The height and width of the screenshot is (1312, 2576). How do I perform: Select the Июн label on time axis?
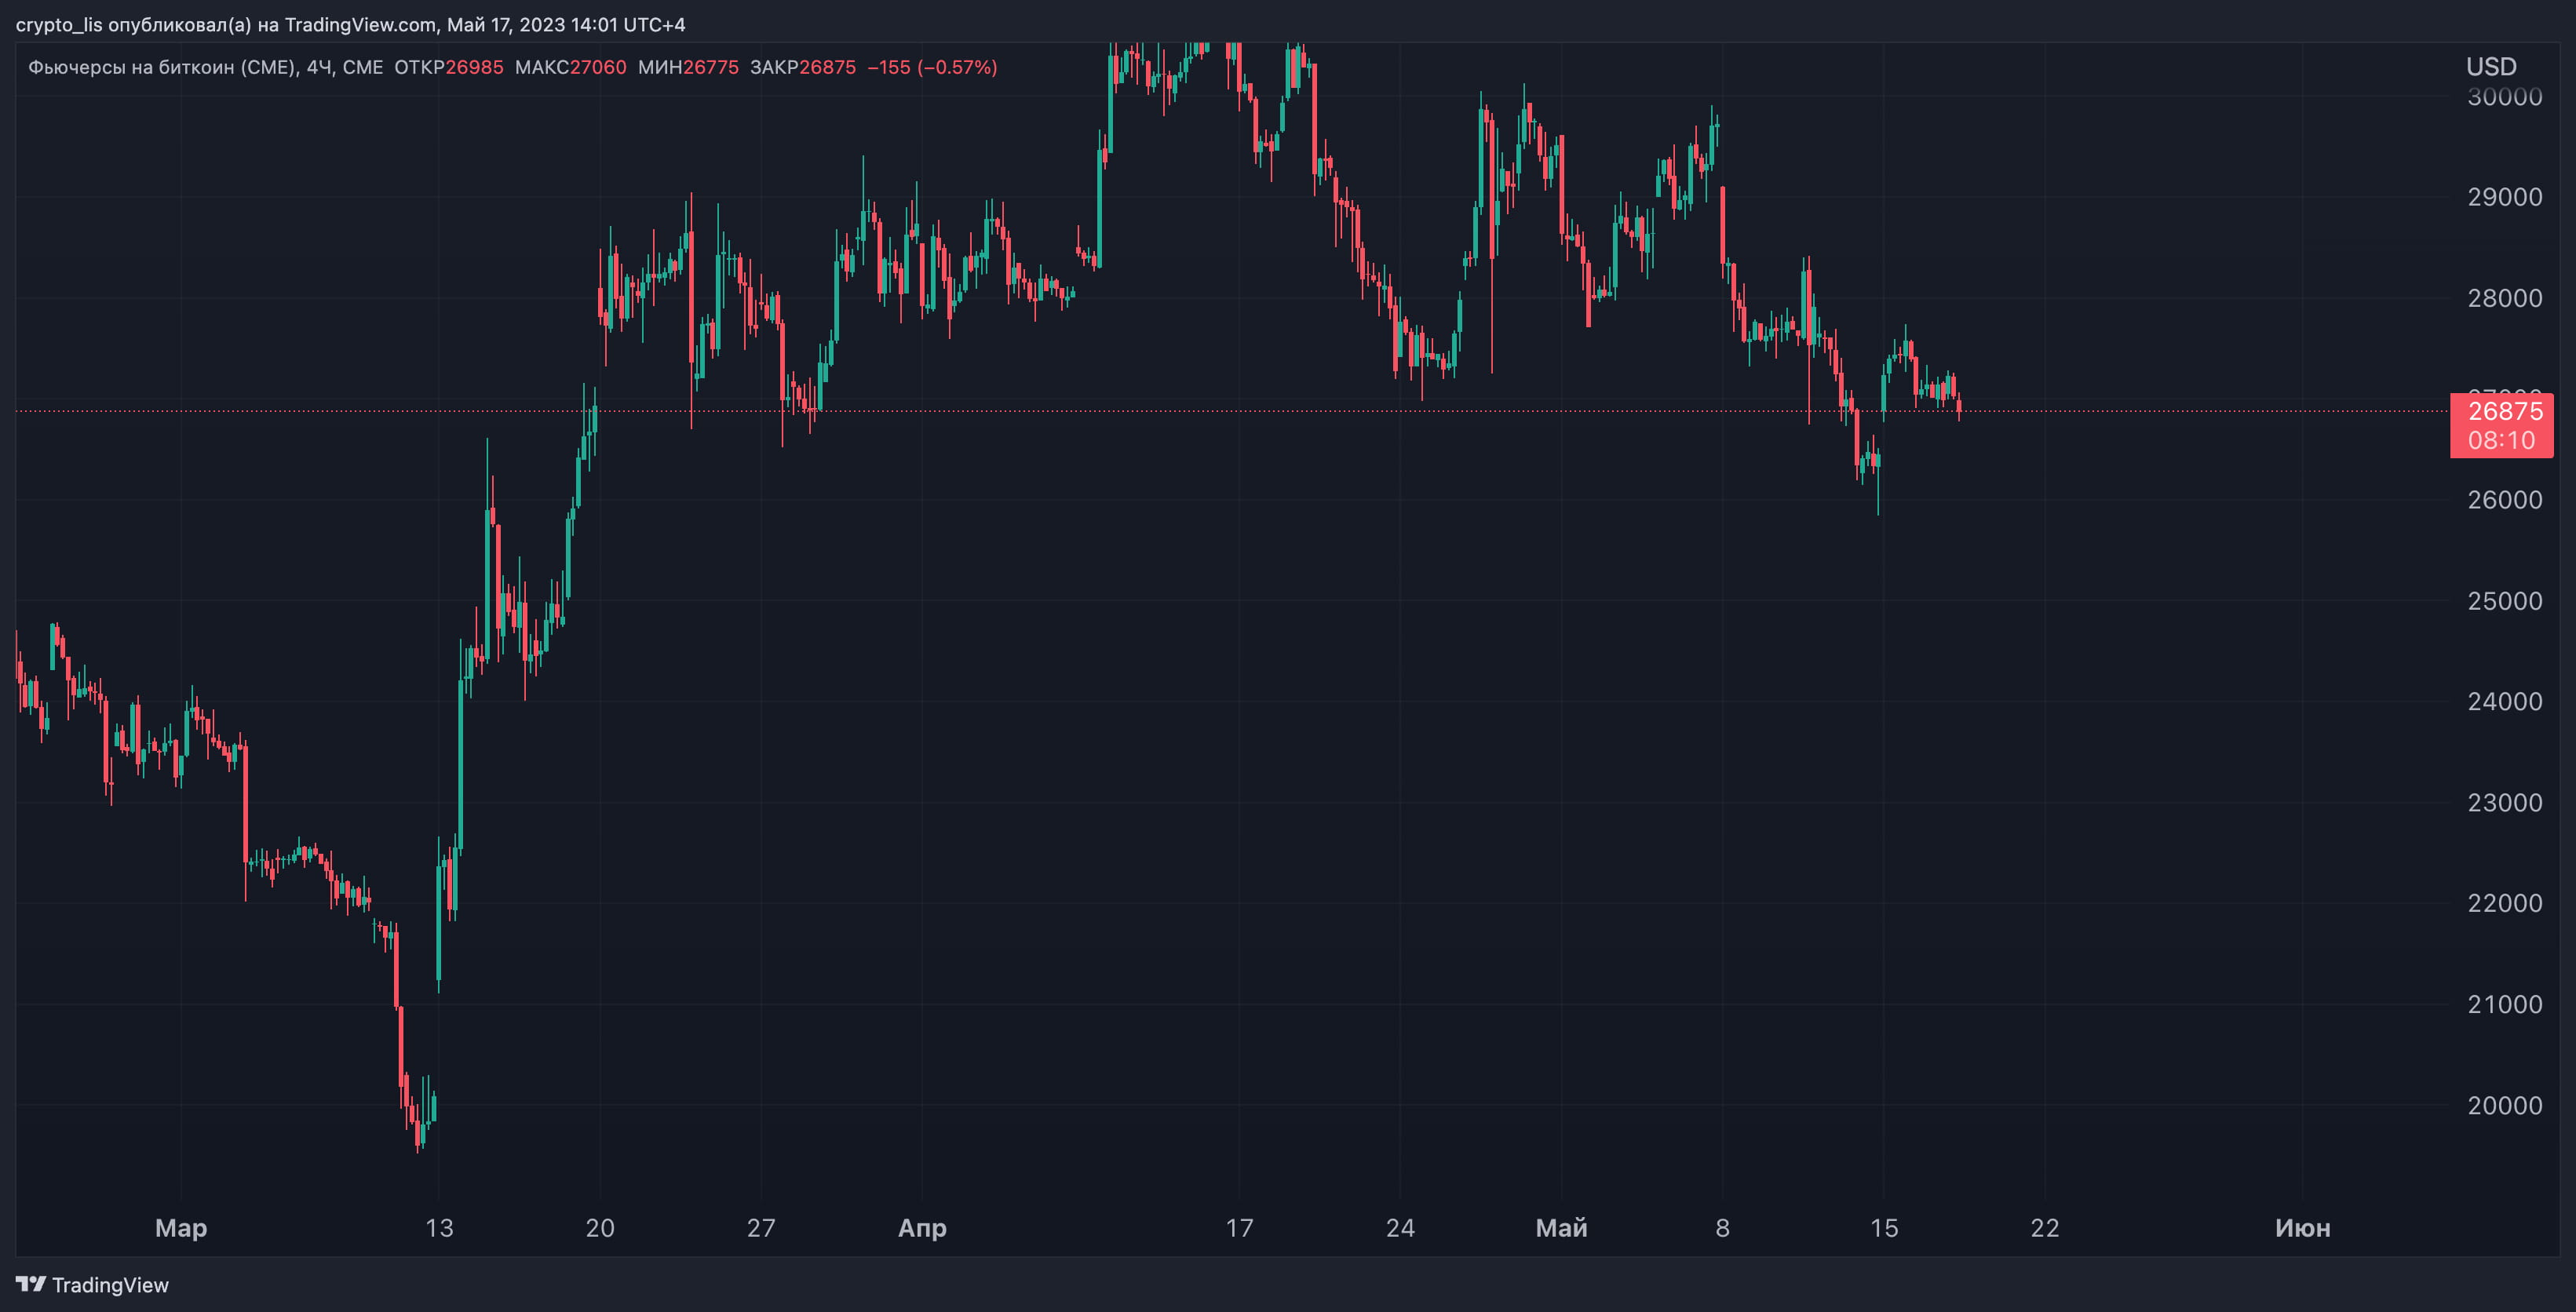coord(2302,1228)
